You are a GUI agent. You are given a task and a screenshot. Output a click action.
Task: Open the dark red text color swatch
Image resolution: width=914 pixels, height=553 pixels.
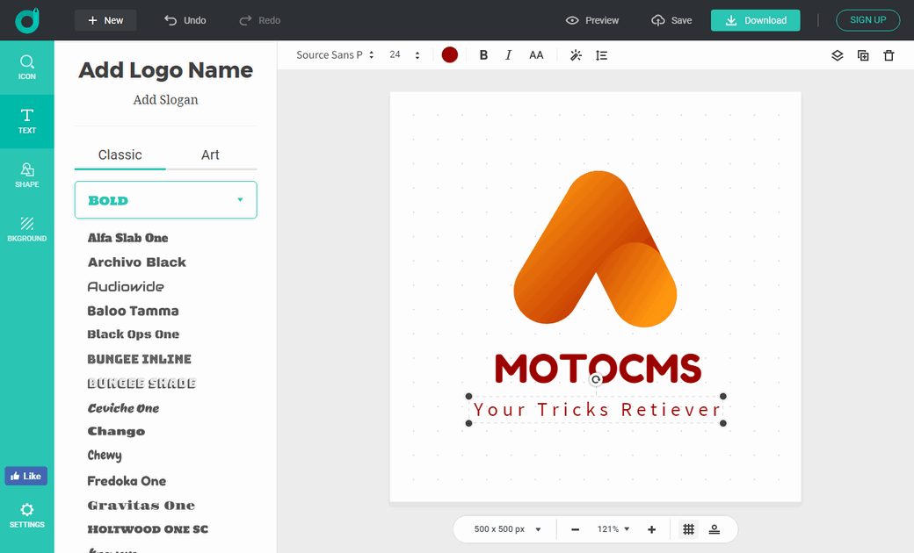[450, 55]
